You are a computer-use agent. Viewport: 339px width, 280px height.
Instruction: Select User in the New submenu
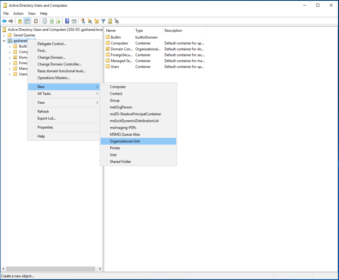click(113, 155)
